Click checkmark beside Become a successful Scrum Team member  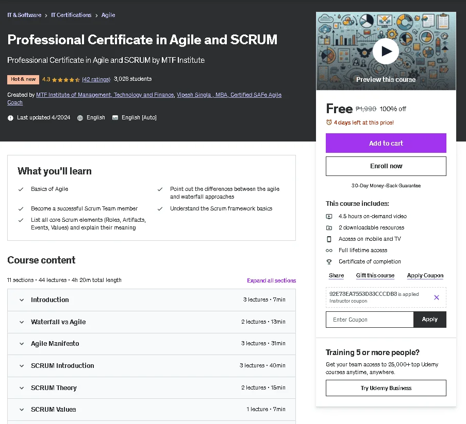point(21,209)
